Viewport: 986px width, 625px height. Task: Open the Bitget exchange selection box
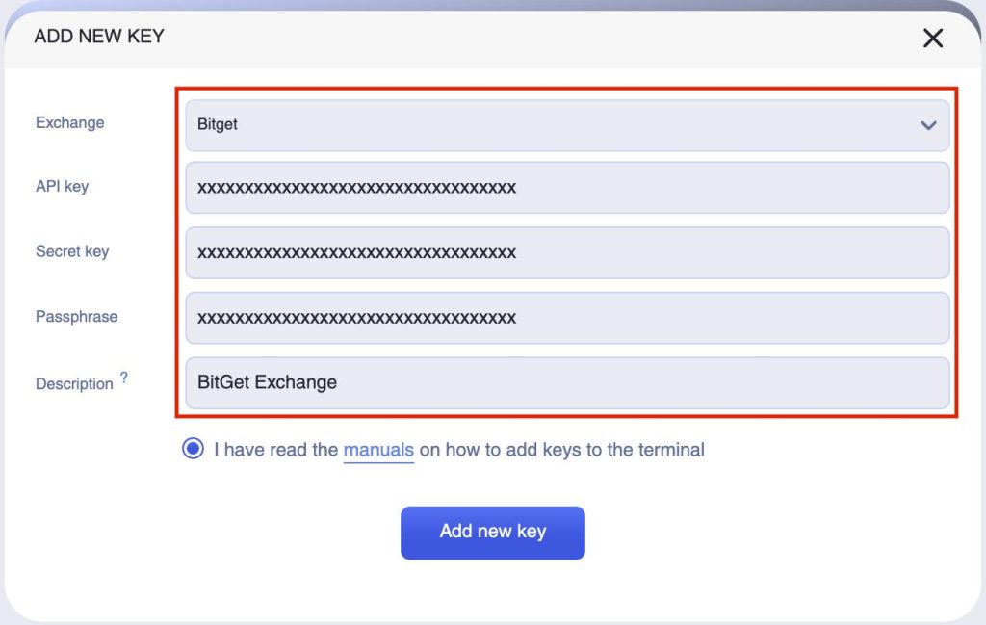point(549,125)
